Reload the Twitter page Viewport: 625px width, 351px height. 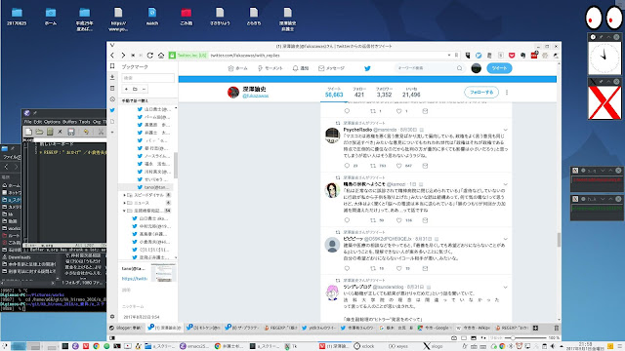pyautogui.click(x=149, y=56)
